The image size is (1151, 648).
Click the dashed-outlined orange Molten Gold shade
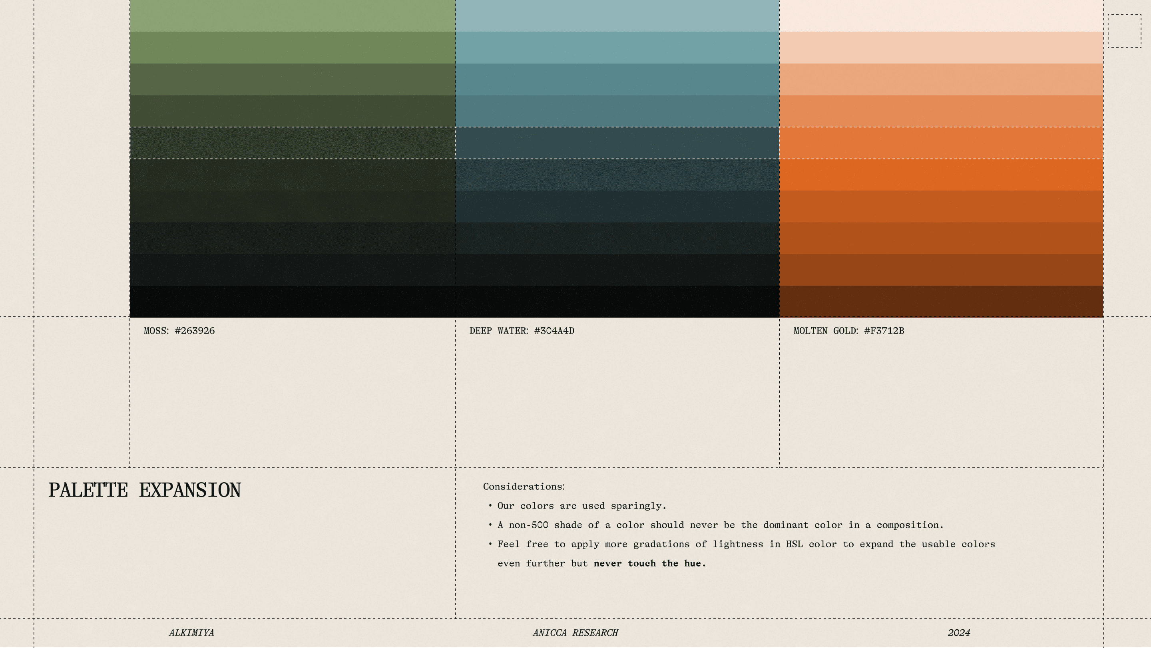tap(941, 143)
